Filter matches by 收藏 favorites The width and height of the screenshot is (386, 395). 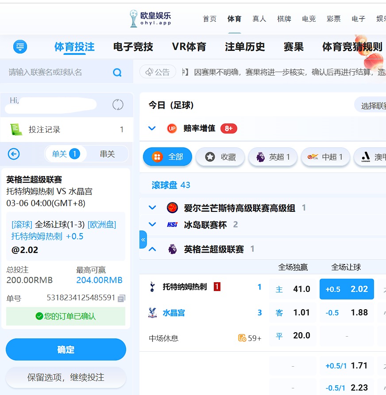click(x=220, y=157)
